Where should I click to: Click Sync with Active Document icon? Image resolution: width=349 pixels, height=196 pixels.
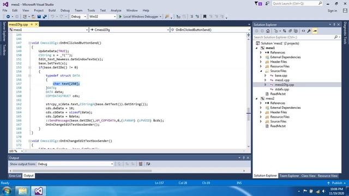click(x=285, y=31)
